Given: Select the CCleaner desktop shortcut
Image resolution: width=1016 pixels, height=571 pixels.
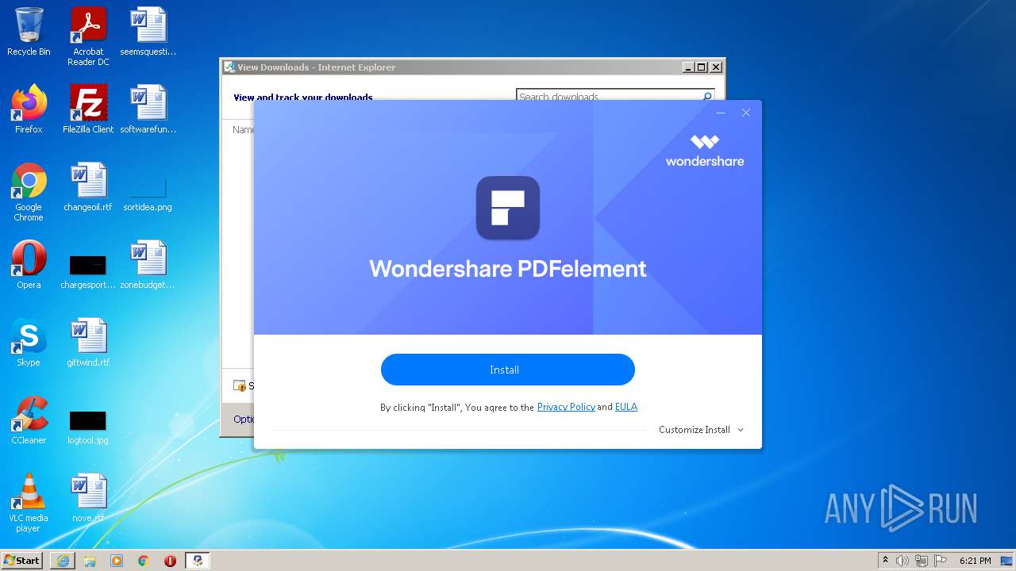Looking at the screenshot, I should (29, 420).
